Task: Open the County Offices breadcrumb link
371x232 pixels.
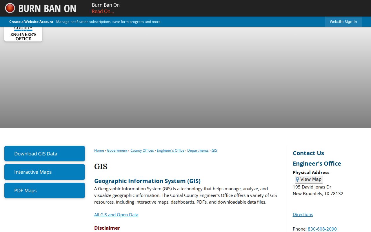Action: click(142, 151)
